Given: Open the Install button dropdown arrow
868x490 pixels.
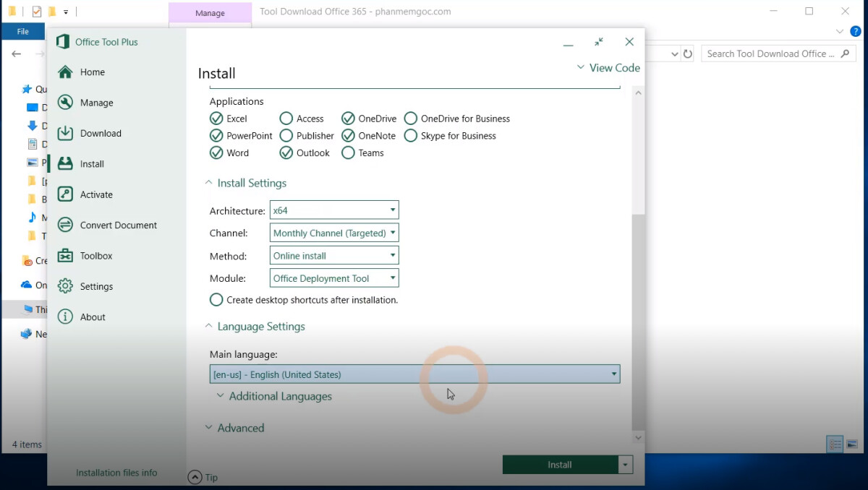Looking at the screenshot, I should (x=626, y=465).
